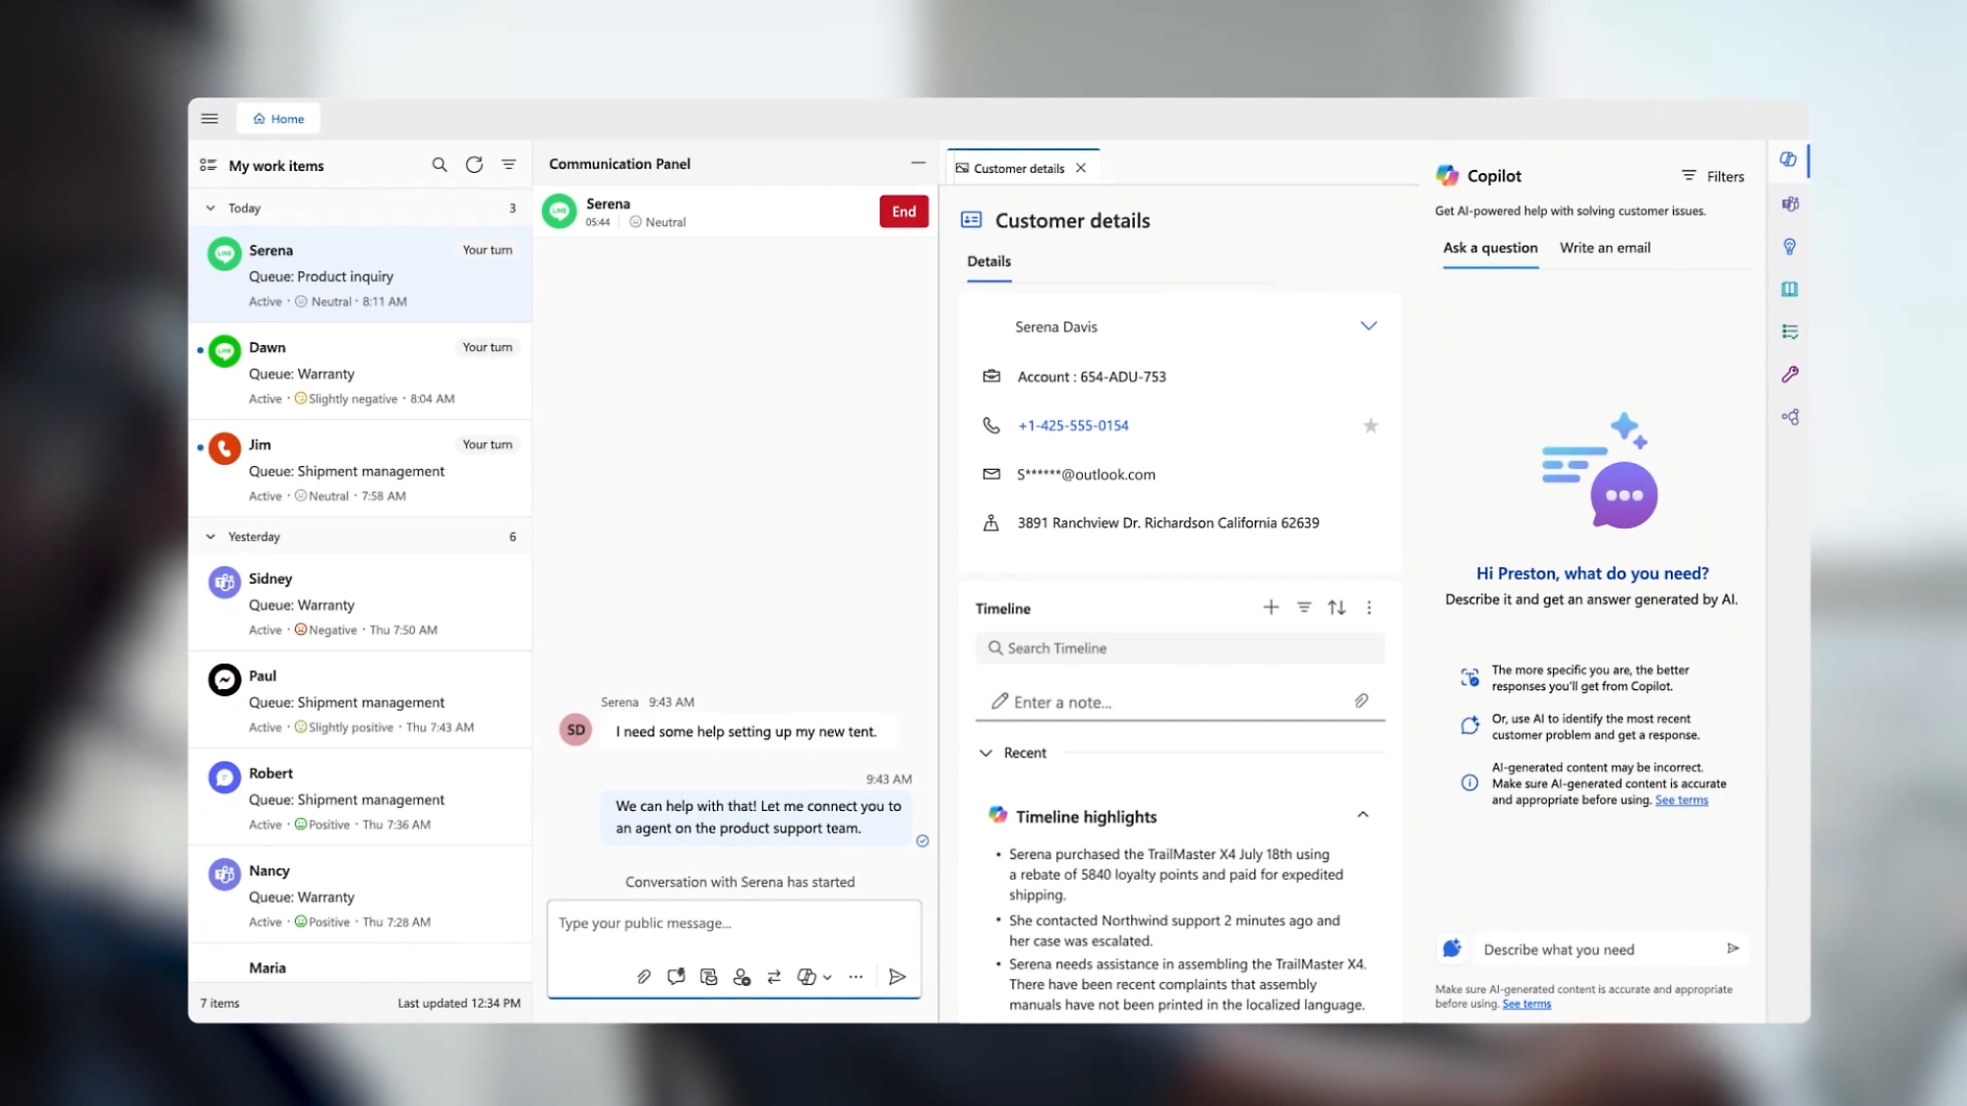1967x1106 pixels.
Task: Click the knowledge base icon in sidebar
Action: [1790, 288]
